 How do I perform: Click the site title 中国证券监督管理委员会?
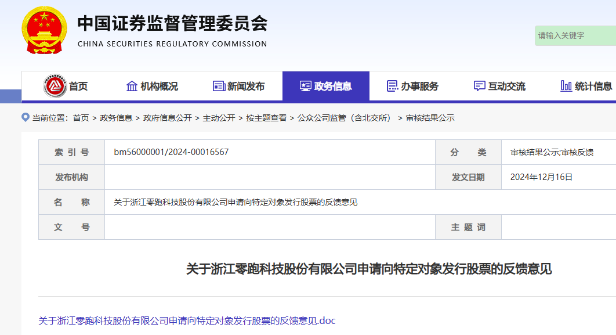pos(172,24)
